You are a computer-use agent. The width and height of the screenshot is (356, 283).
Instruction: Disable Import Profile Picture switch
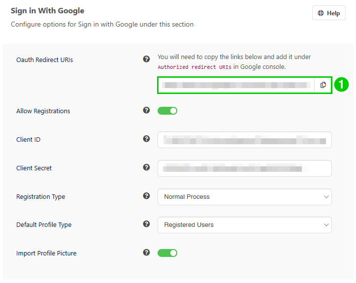point(167,253)
